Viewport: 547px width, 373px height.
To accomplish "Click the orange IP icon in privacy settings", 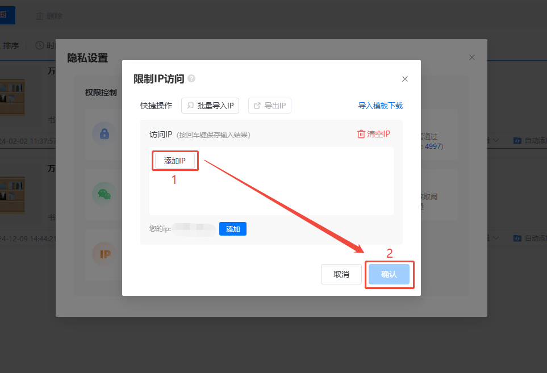I will click(105, 254).
